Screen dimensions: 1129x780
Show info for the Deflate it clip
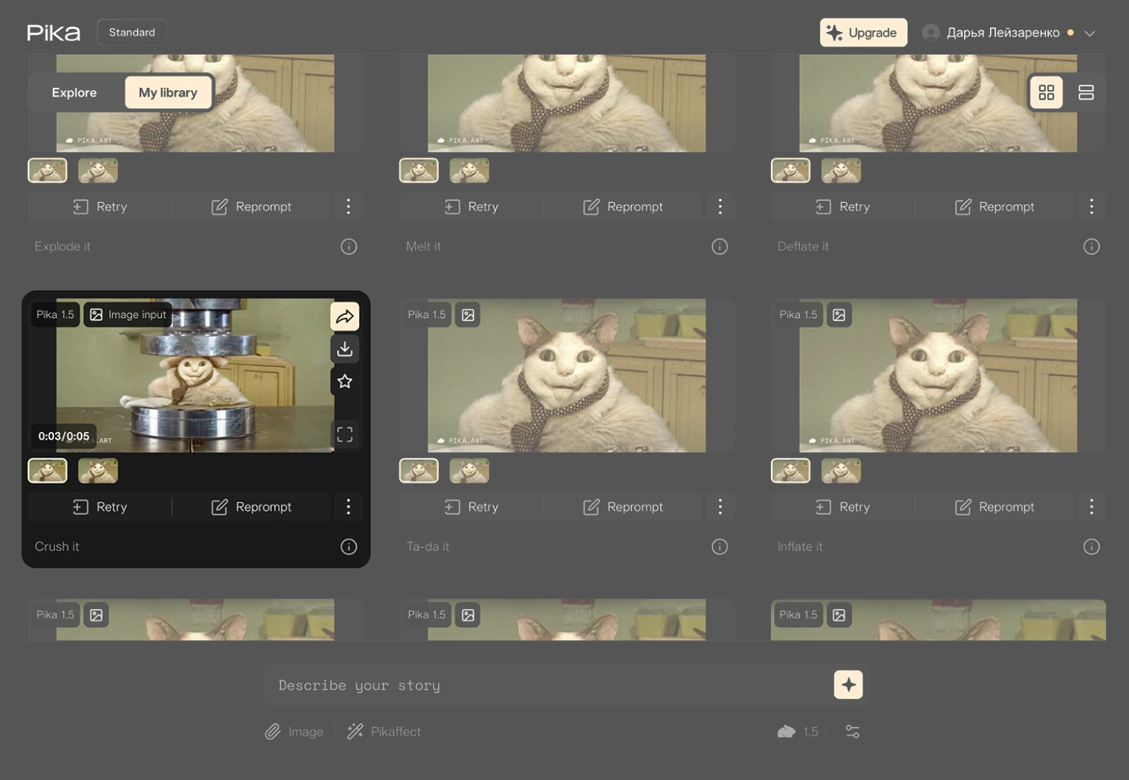tap(1091, 247)
